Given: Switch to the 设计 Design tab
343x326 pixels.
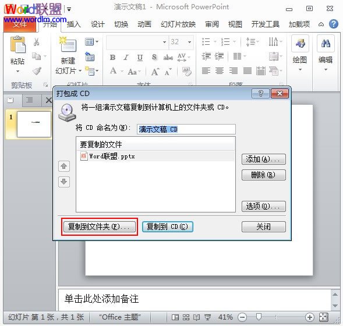Looking at the screenshot, I should pyautogui.click(x=98, y=24).
